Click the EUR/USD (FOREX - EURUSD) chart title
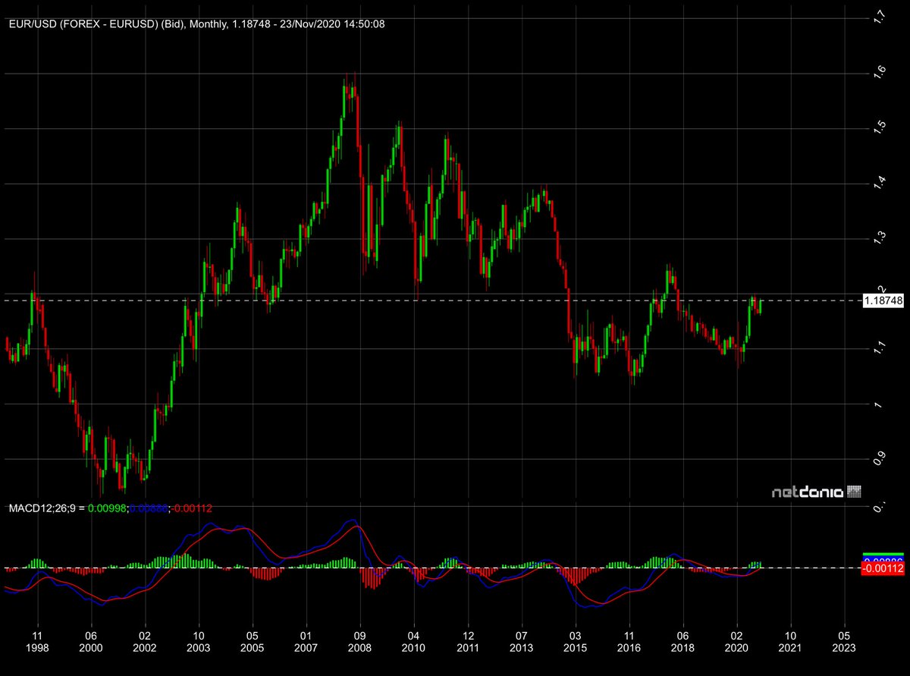Viewport: 910px width, 676px height. click(197, 24)
